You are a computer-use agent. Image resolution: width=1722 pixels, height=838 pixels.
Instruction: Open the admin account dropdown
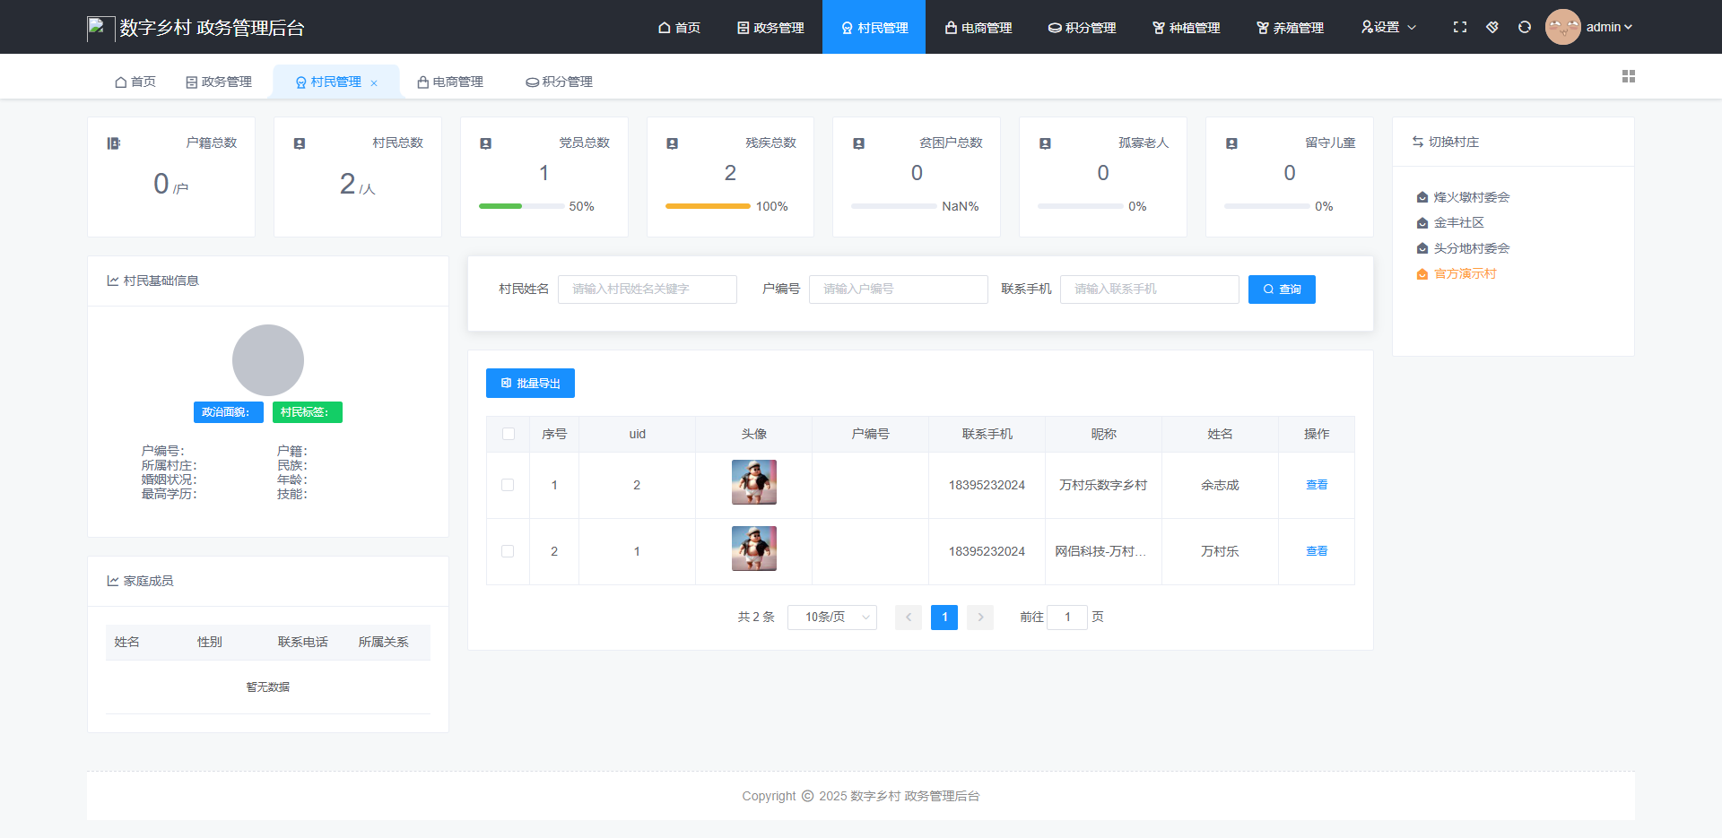[1605, 26]
